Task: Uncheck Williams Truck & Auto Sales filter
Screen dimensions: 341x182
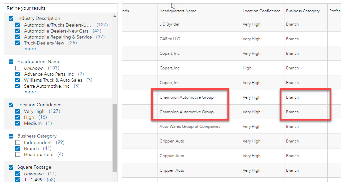Action: point(18,80)
